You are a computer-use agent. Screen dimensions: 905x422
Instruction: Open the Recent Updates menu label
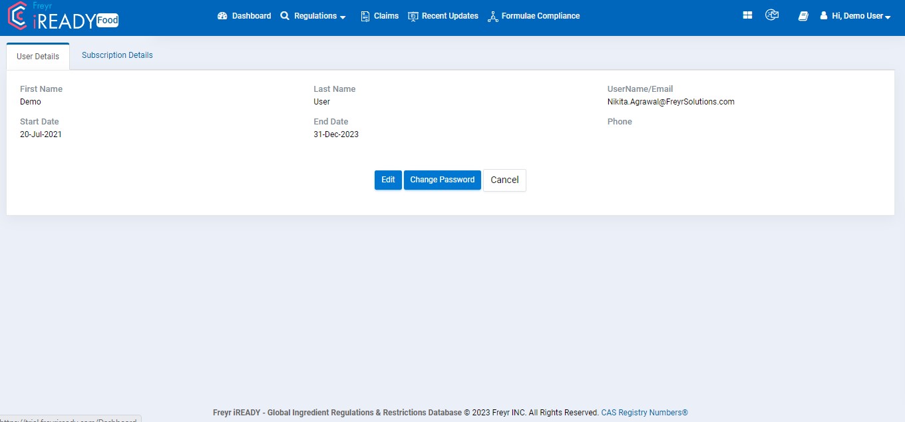(450, 16)
